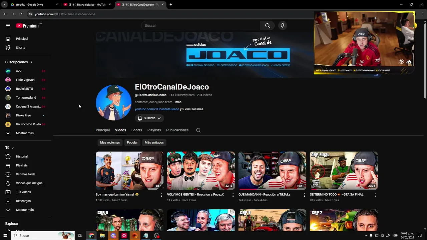
Task: Open Ver más tarde list
Action: 26,174
